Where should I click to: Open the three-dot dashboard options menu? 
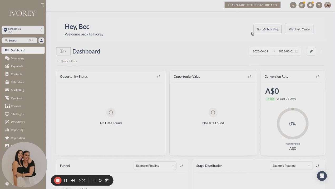tap(321, 51)
